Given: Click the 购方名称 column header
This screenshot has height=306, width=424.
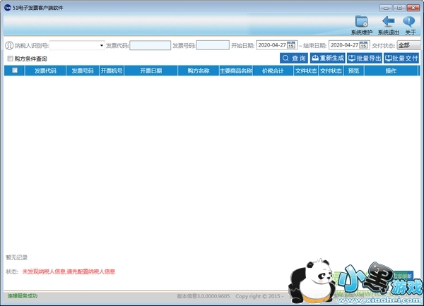Looking at the screenshot, I should click(x=199, y=71).
